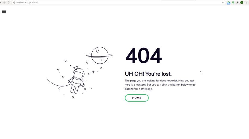This screenshot has height=139, width=249.
Task: Bookmark this page with the star
Action: pyautogui.click(x=223, y=2)
